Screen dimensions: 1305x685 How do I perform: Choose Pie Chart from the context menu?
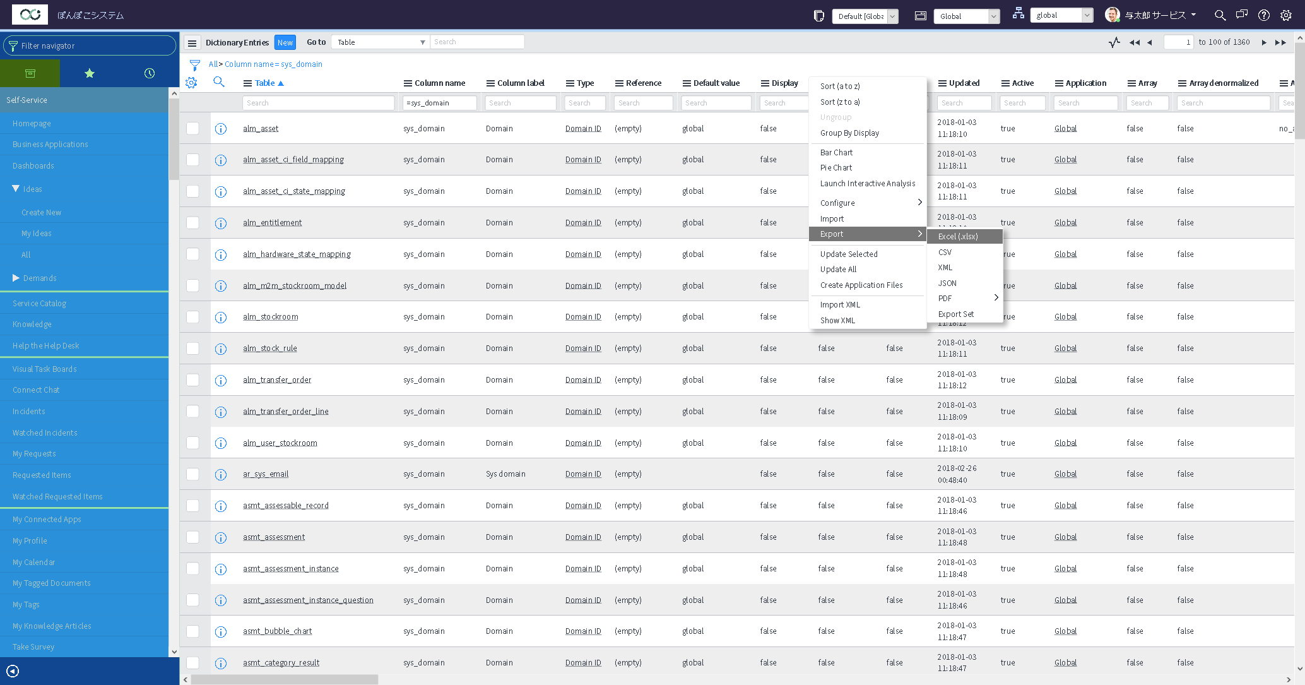(836, 167)
